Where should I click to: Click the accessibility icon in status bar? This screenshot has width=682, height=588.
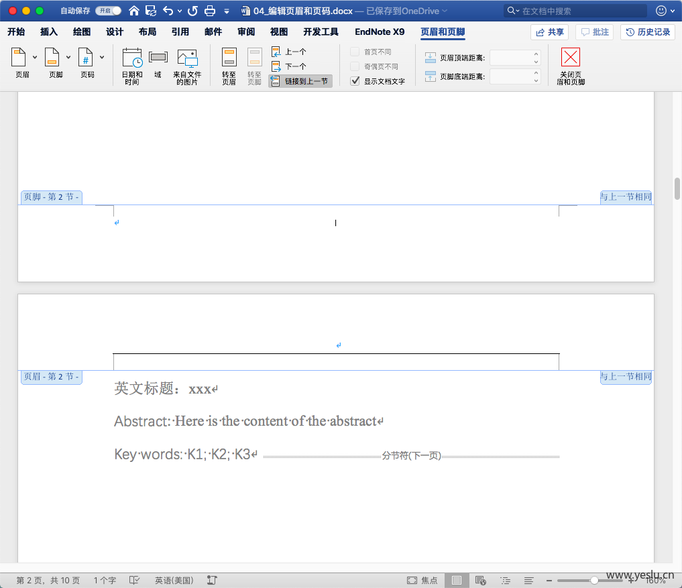tap(213, 580)
